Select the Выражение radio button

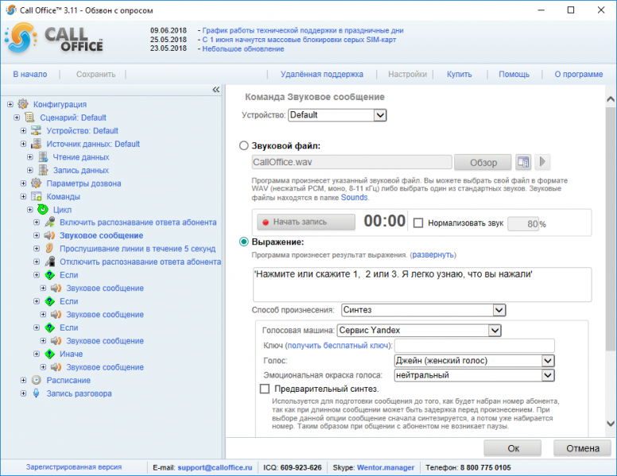[x=244, y=242]
